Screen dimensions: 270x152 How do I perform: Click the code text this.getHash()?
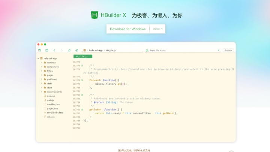166,113
